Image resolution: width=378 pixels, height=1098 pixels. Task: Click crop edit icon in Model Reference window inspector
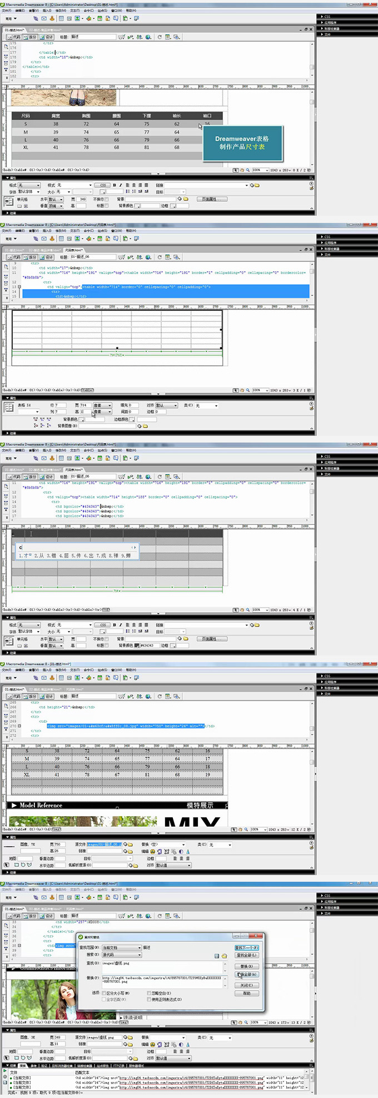(166, 851)
